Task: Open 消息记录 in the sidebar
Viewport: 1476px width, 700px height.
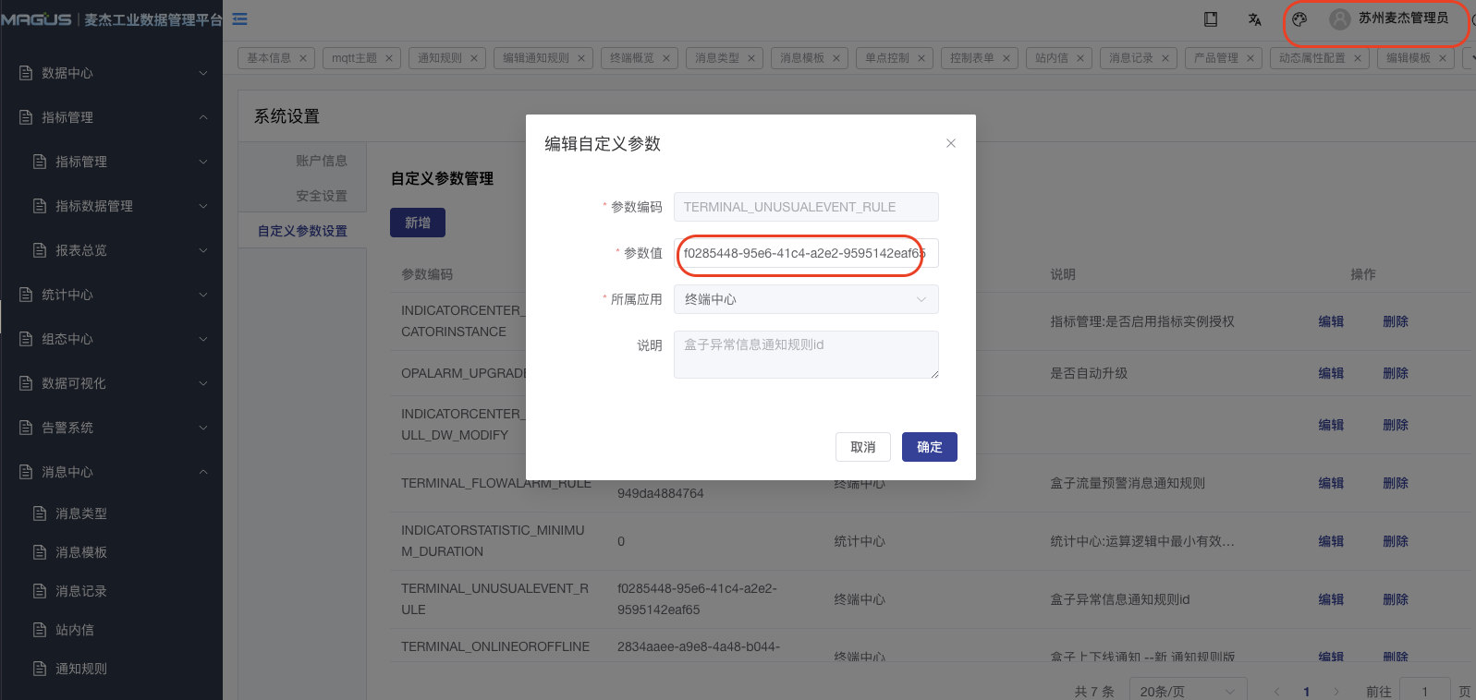Action: [81, 591]
